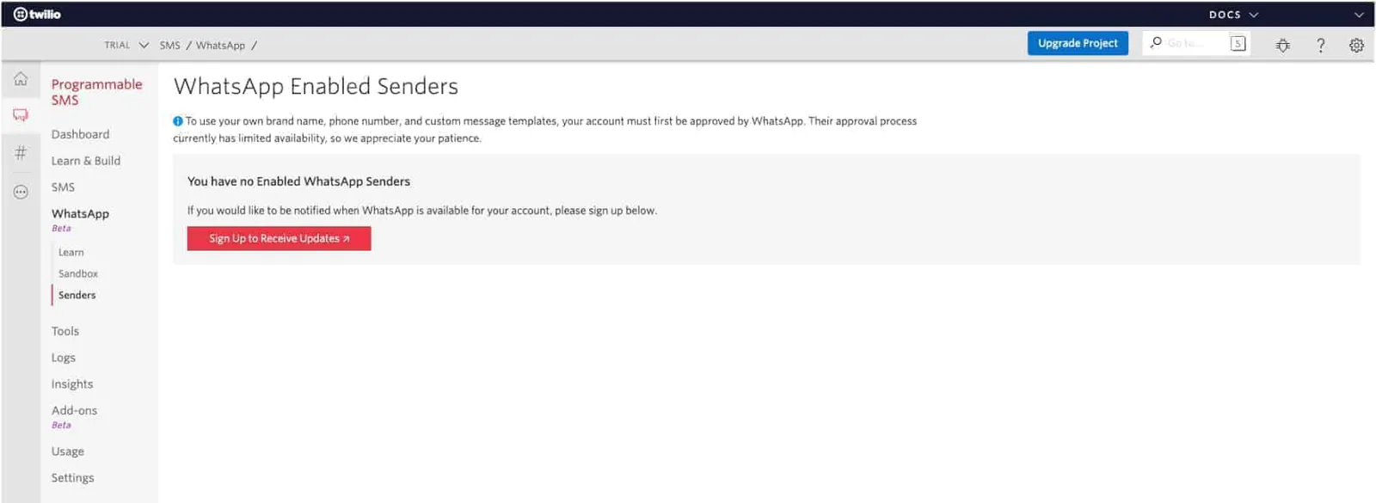The height and width of the screenshot is (503, 1376).
Task: Open All Products ellipsis icon
Action: (x=21, y=192)
